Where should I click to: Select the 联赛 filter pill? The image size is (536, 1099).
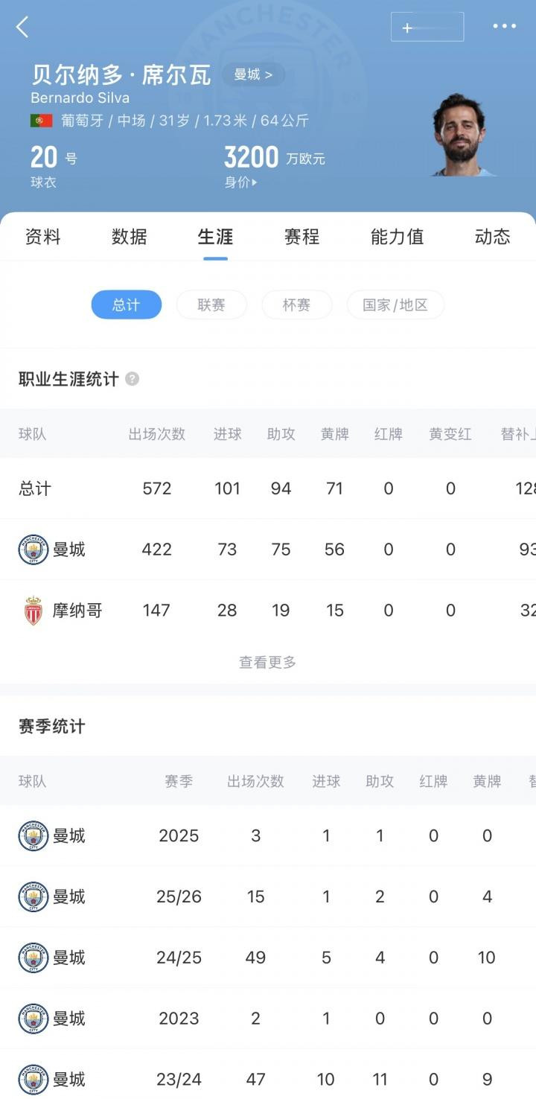[211, 305]
